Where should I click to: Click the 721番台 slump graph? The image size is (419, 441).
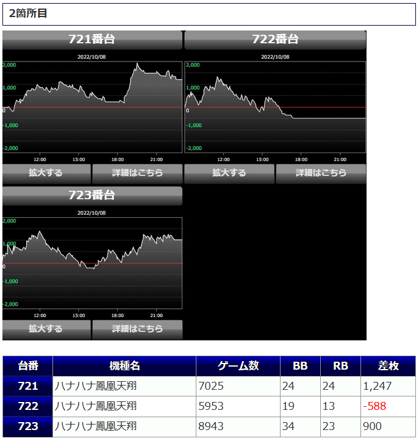point(92,107)
